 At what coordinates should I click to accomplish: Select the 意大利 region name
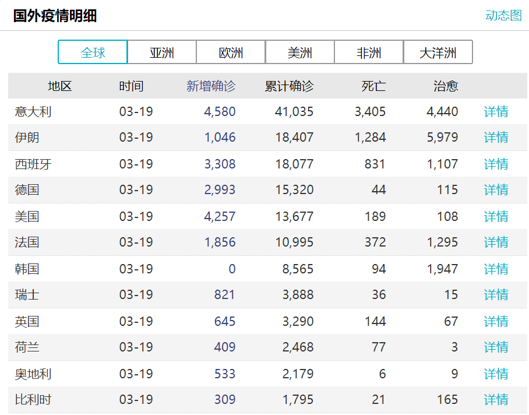pos(33,112)
